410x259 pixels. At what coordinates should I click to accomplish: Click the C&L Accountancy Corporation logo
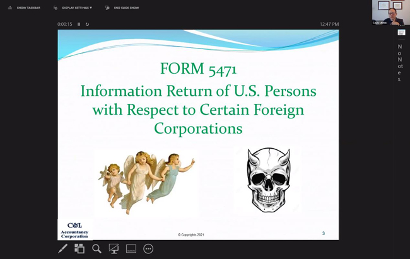(75, 230)
